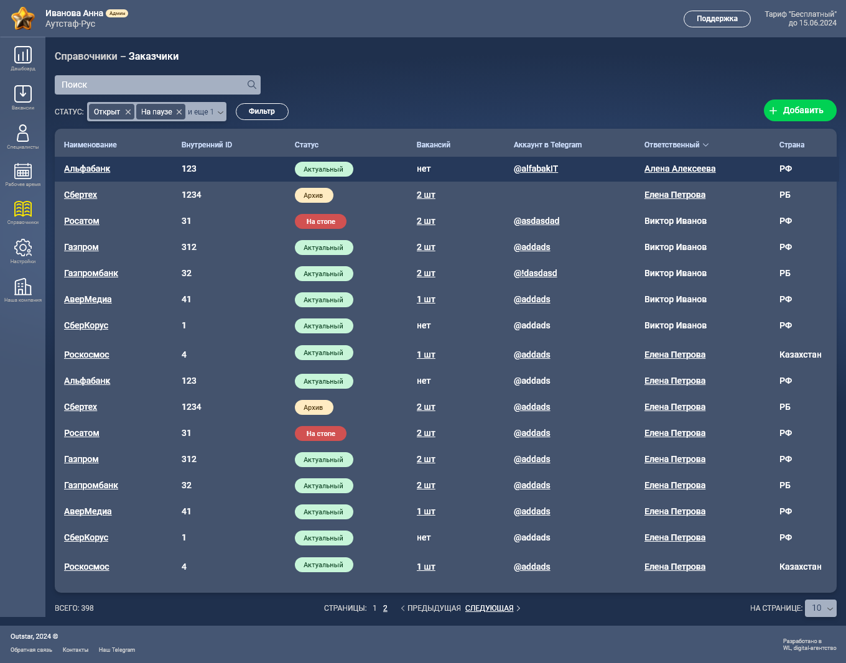Open Settings gear icon in sidebar
The height and width of the screenshot is (663, 846).
tap(23, 248)
